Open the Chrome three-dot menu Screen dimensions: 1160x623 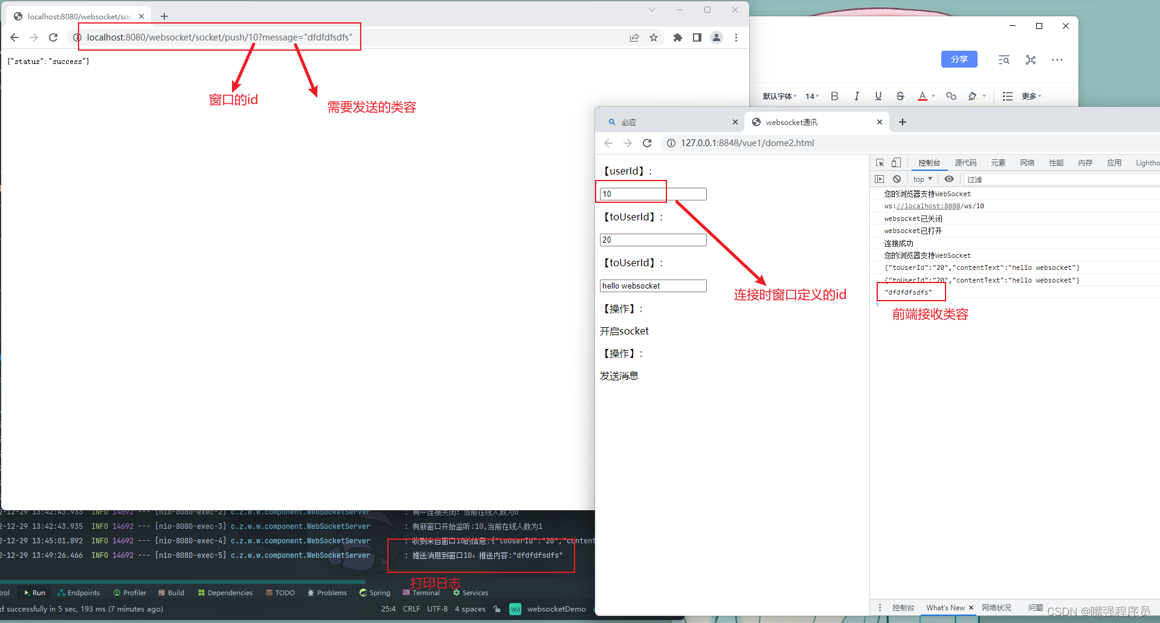tap(736, 37)
